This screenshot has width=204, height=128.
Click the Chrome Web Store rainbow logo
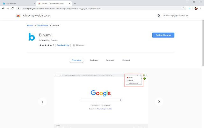pos(18,16)
